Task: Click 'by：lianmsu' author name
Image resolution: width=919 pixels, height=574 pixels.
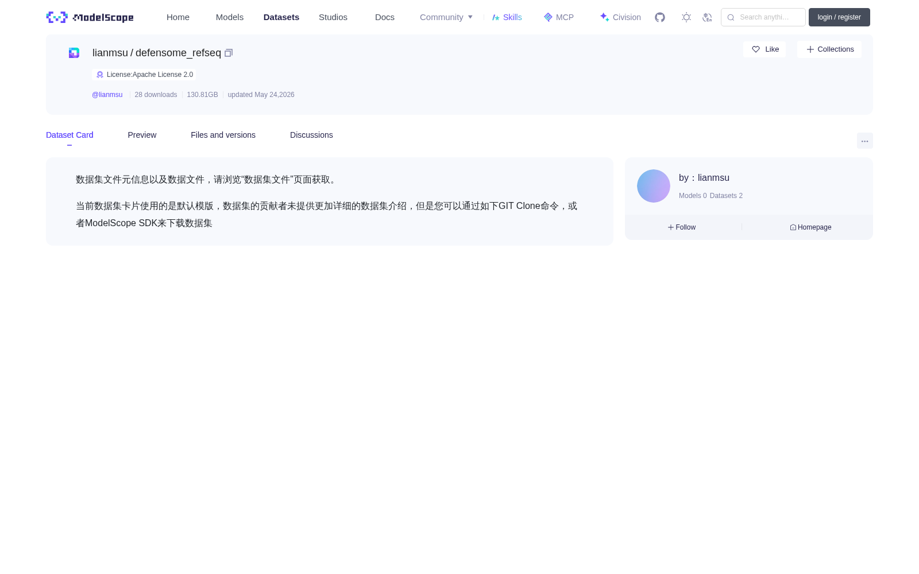Action: coord(704,178)
